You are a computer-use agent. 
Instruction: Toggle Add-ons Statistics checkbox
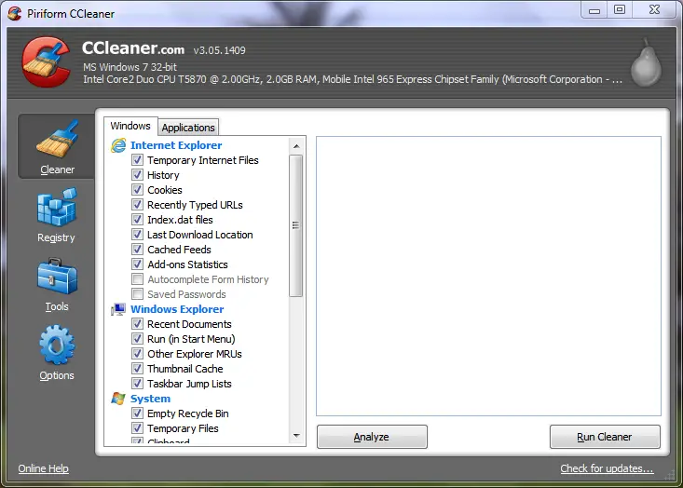(x=137, y=264)
